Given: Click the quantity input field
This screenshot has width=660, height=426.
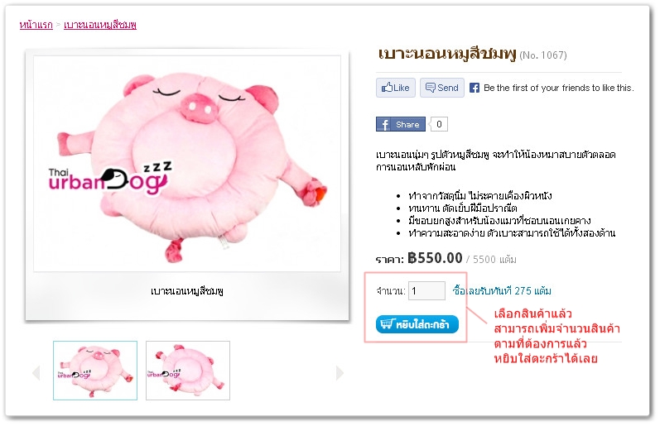Looking at the screenshot, I should pyautogui.click(x=426, y=290).
